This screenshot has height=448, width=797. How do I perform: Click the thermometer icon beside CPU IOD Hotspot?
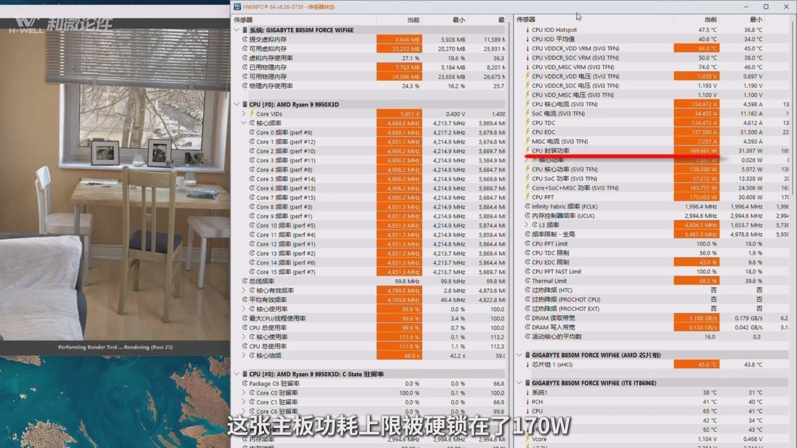pos(527,30)
